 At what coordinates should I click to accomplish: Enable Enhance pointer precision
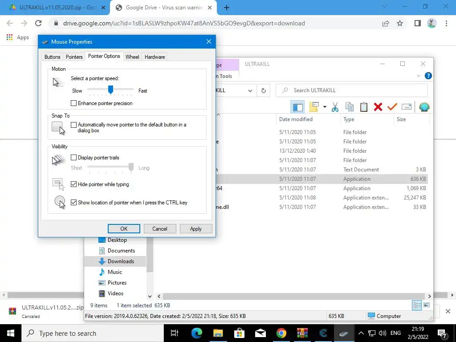click(73, 103)
